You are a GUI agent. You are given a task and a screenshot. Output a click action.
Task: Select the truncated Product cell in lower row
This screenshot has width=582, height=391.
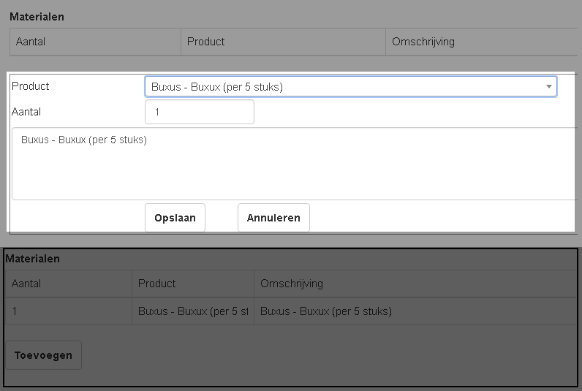coord(192,311)
